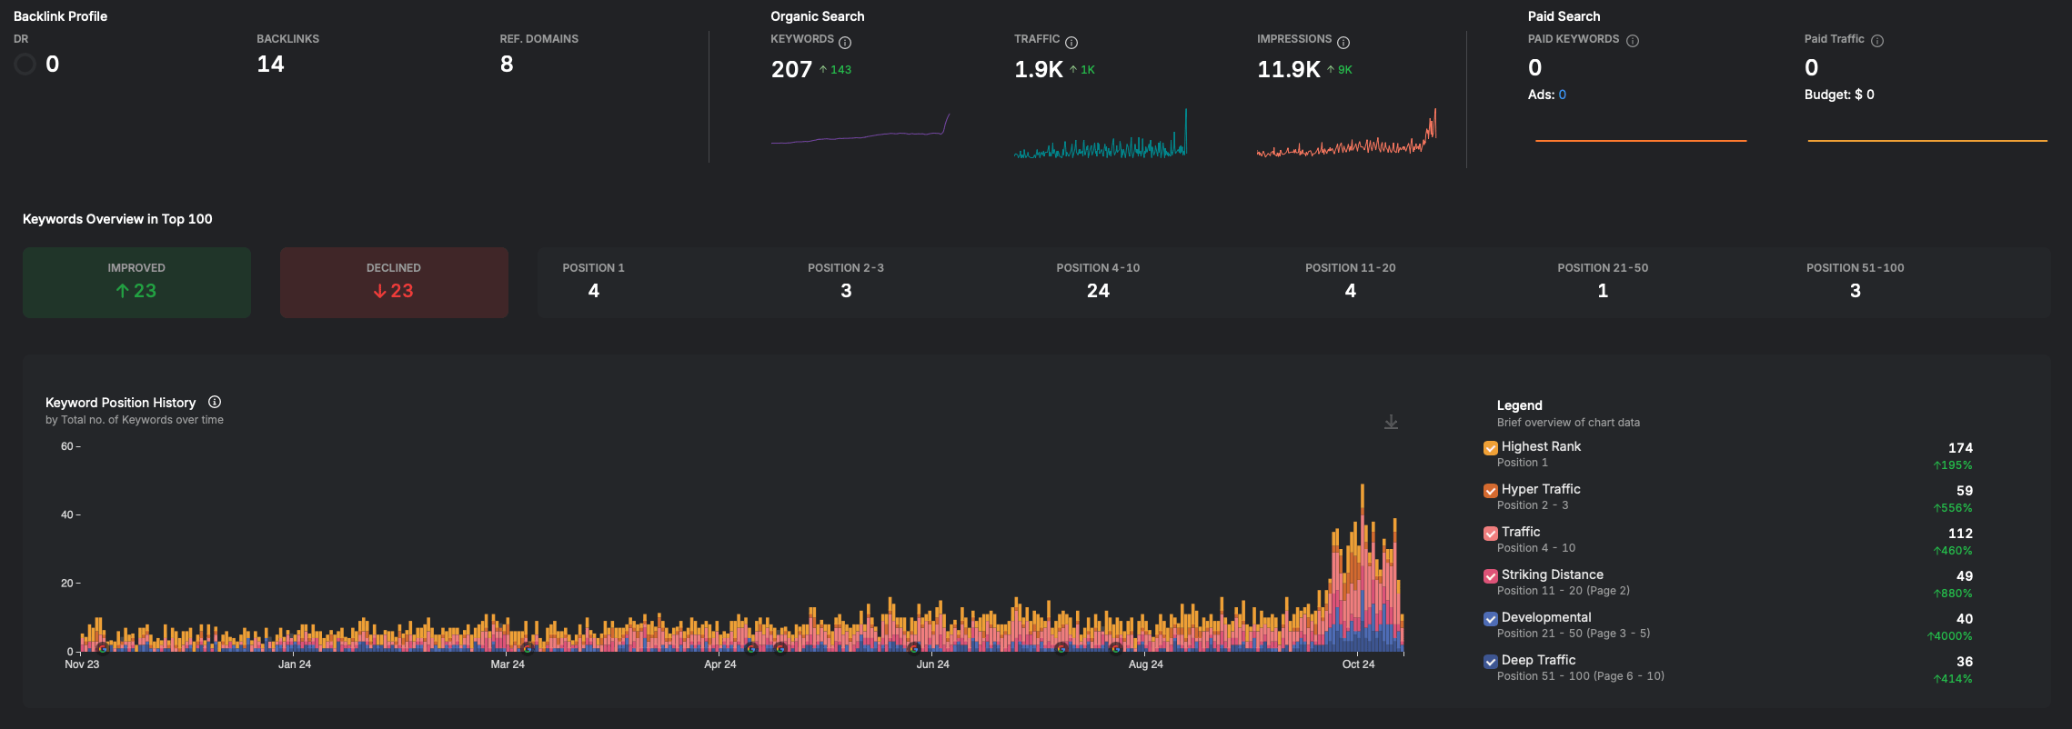Click the Traffic info icon

(1071, 43)
